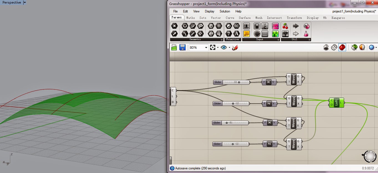378x173 pixels.
Task: Open the canvas navigation compass widget
Action: (370, 156)
